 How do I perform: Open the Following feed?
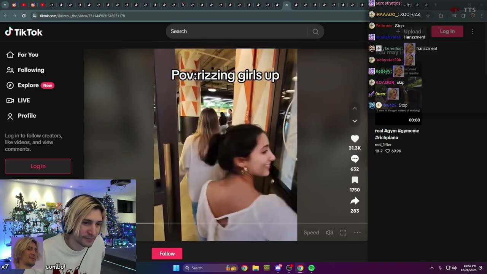pyautogui.click(x=25, y=70)
